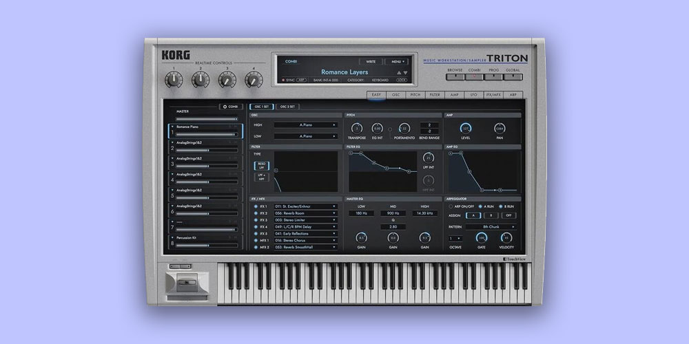
Task: Turn Realtime Controls knob 2
Action: click(200, 79)
